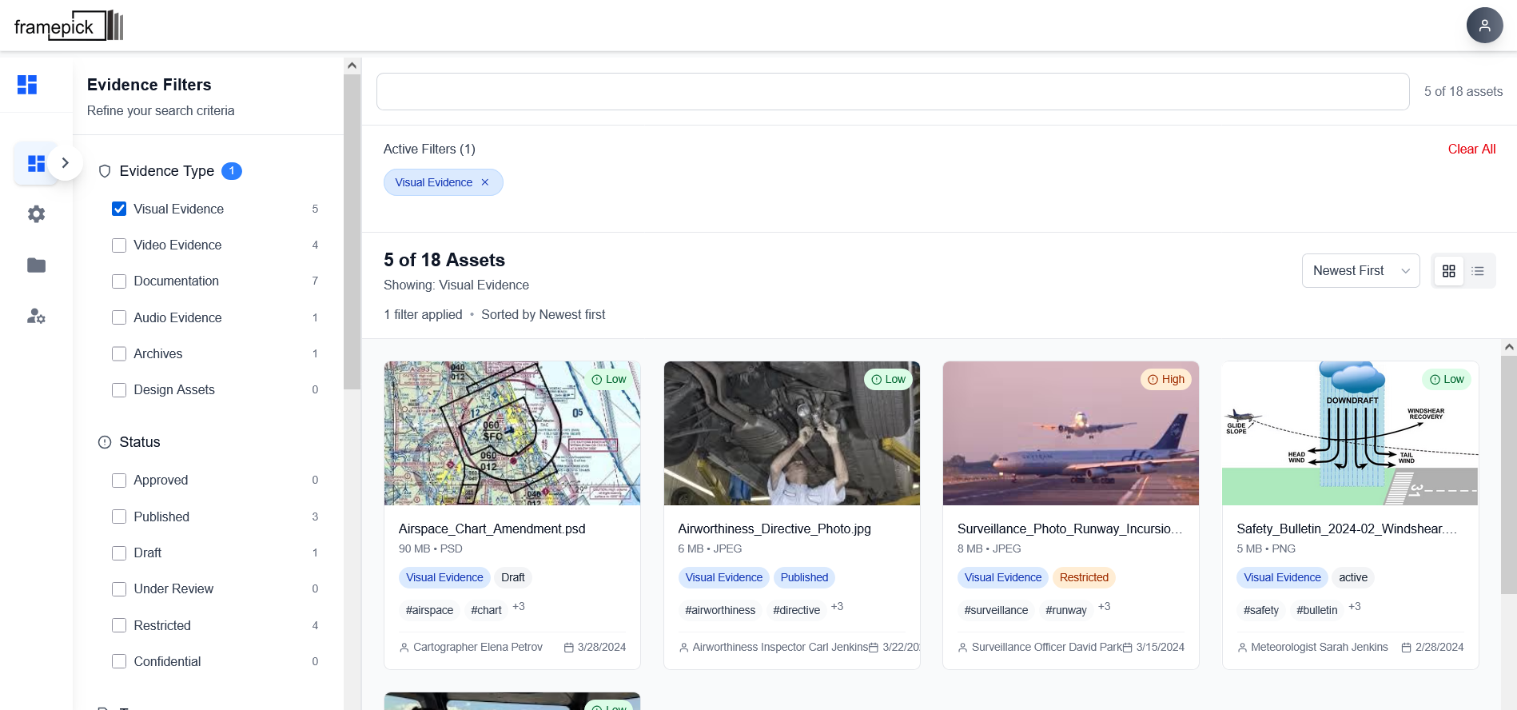Open the folder icon in sidebar

[36, 265]
